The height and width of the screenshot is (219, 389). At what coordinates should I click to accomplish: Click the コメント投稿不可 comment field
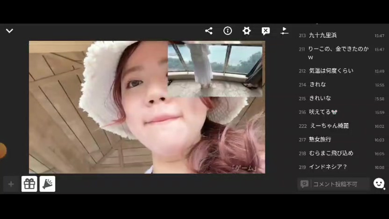333,184
